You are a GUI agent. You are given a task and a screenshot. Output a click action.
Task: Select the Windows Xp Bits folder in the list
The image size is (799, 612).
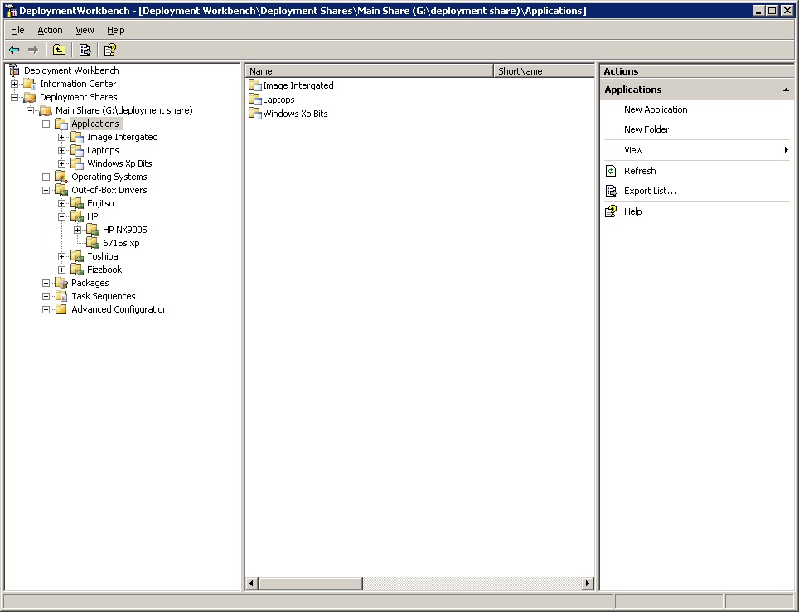point(296,114)
